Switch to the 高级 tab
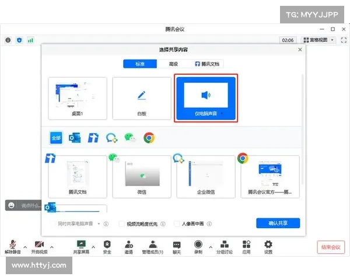 tap(173, 64)
